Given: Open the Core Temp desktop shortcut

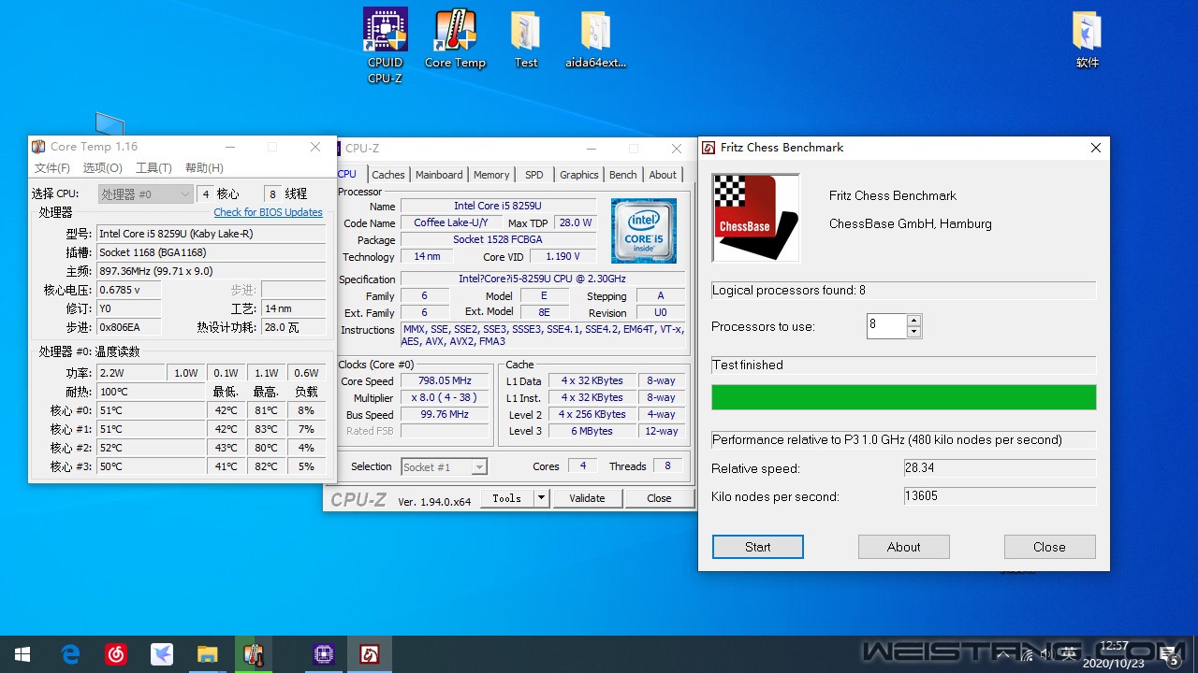Looking at the screenshot, I should pos(455,39).
